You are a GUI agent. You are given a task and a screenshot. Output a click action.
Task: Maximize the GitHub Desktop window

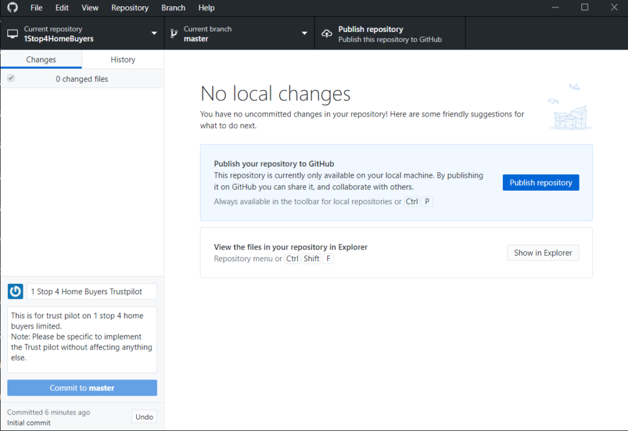point(584,7)
